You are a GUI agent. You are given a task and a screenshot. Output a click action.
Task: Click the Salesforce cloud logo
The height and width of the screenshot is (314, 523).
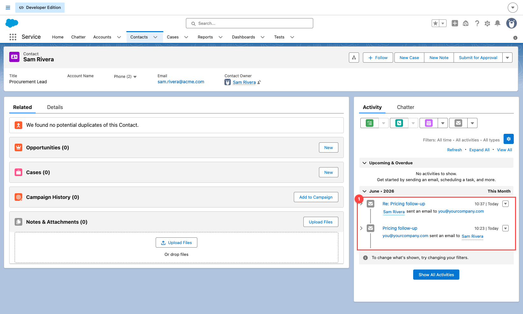pos(12,23)
